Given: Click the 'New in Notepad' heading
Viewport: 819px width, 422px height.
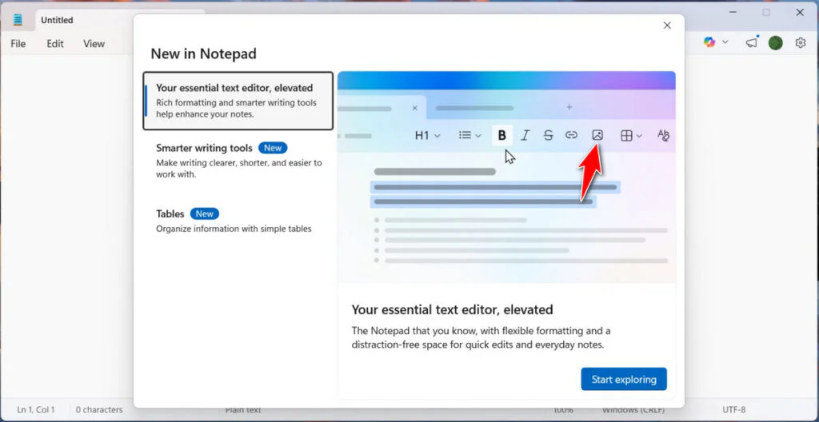Looking at the screenshot, I should coord(203,54).
